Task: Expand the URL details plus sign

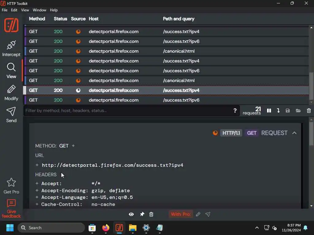Action: tap(37, 165)
